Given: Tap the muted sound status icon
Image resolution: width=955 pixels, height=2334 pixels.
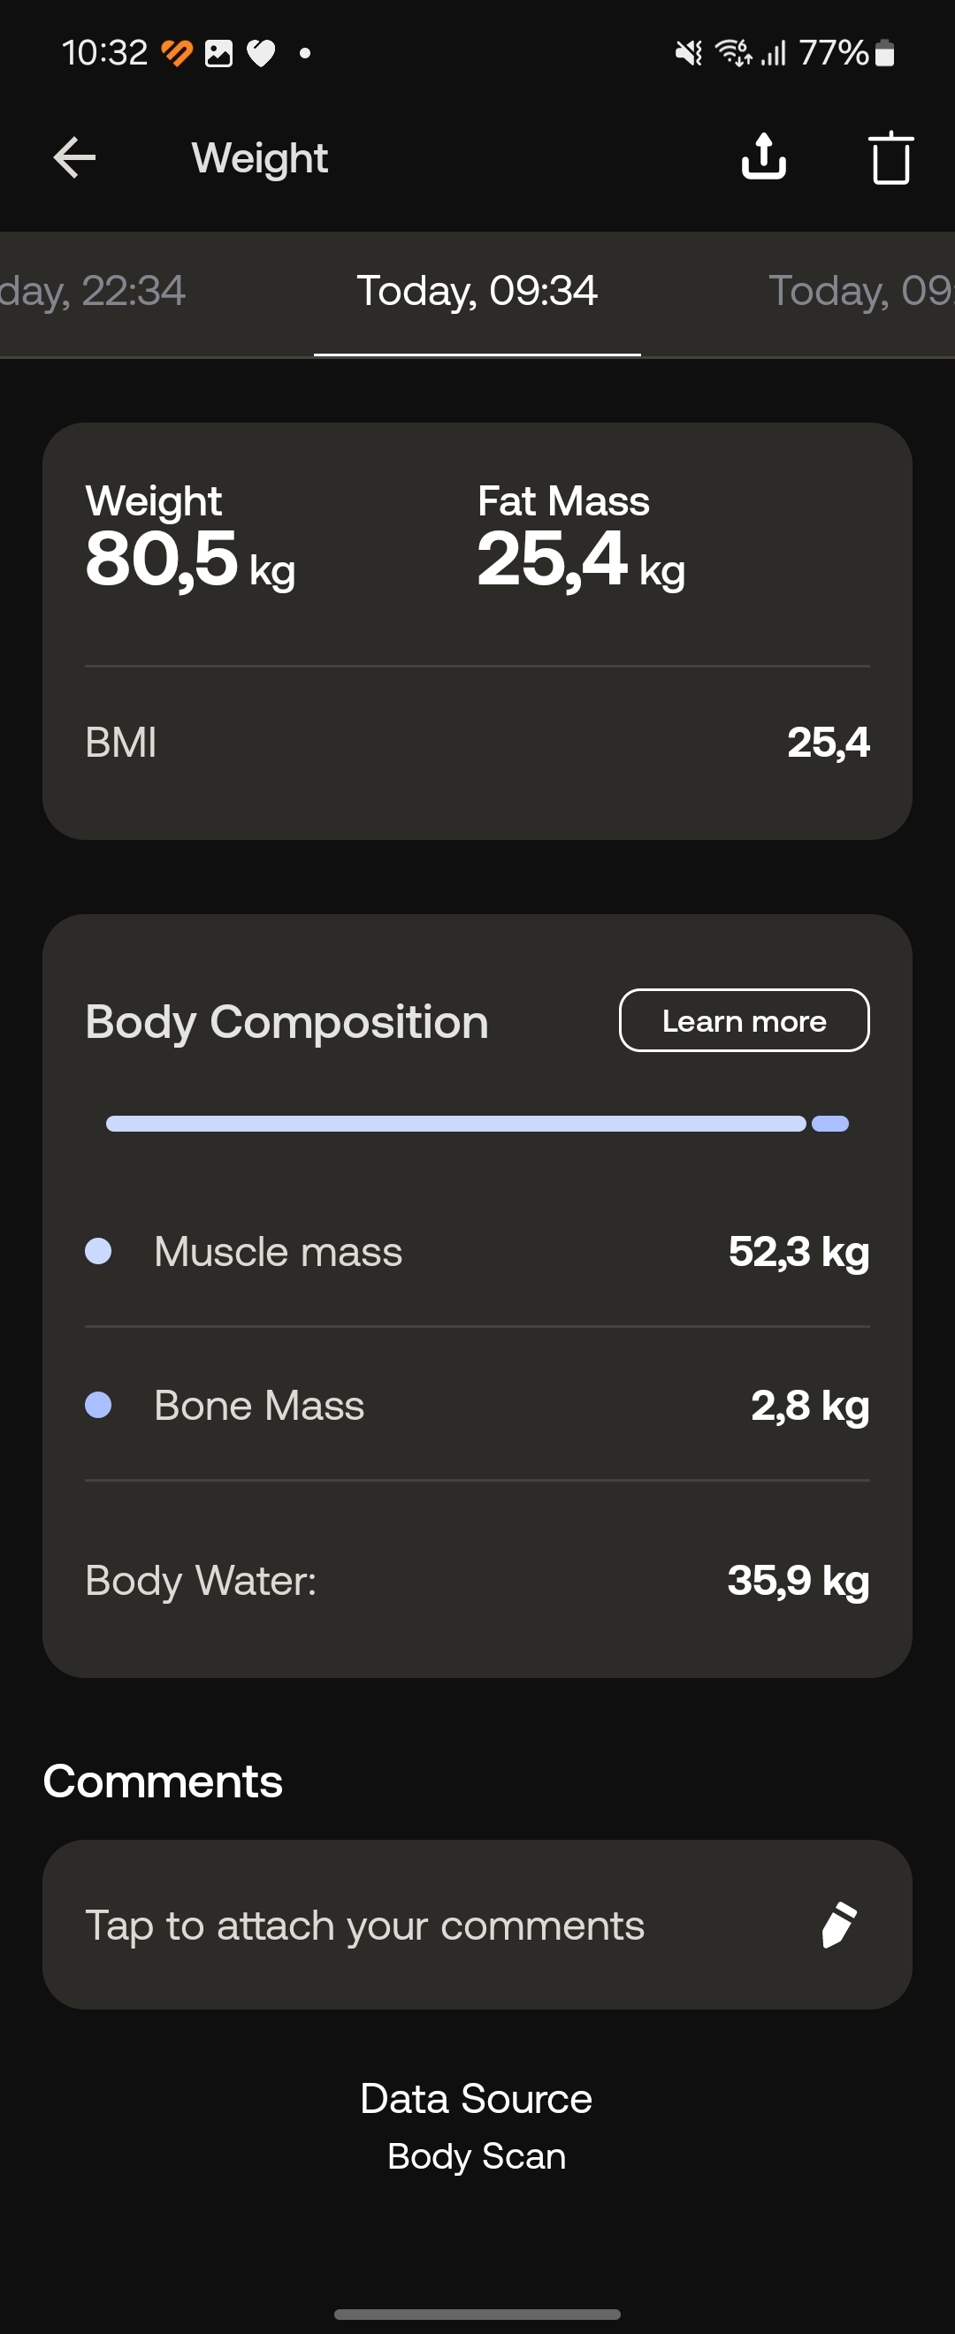Looking at the screenshot, I should point(689,53).
